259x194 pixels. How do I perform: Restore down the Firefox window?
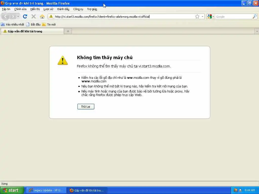(250, 3)
